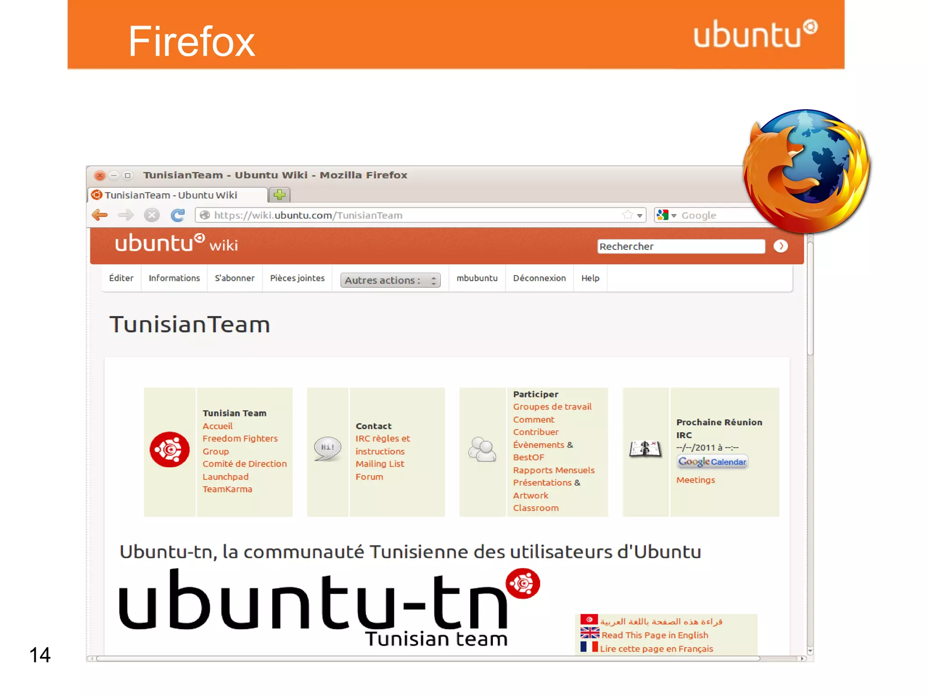Click the vertical scrollbar thumb
This screenshot has height=695, width=927.
810,299
